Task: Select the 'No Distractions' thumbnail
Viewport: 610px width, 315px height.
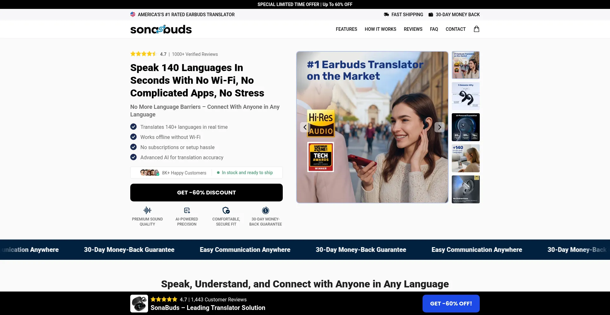Action: pyautogui.click(x=466, y=189)
